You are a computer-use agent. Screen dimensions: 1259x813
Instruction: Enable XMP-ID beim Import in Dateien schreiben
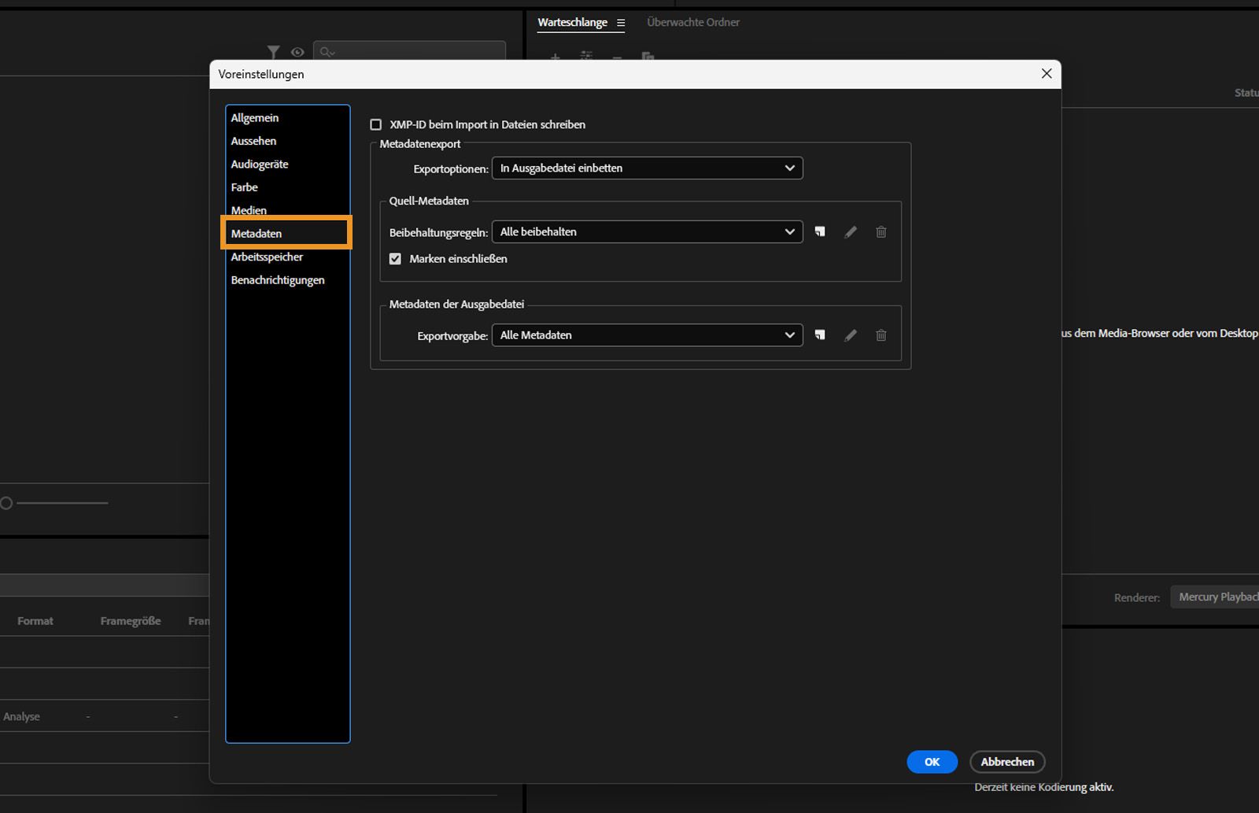click(x=376, y=124)
